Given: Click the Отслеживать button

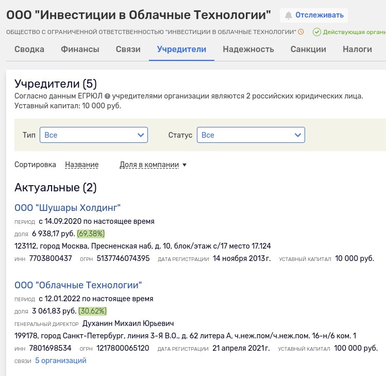Looking at the screenshot, I should pyautogui.click(x=314, y=15).
